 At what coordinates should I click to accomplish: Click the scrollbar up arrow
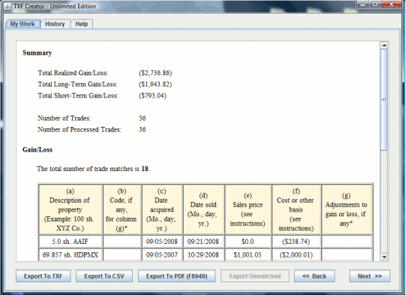click(384, 45)
